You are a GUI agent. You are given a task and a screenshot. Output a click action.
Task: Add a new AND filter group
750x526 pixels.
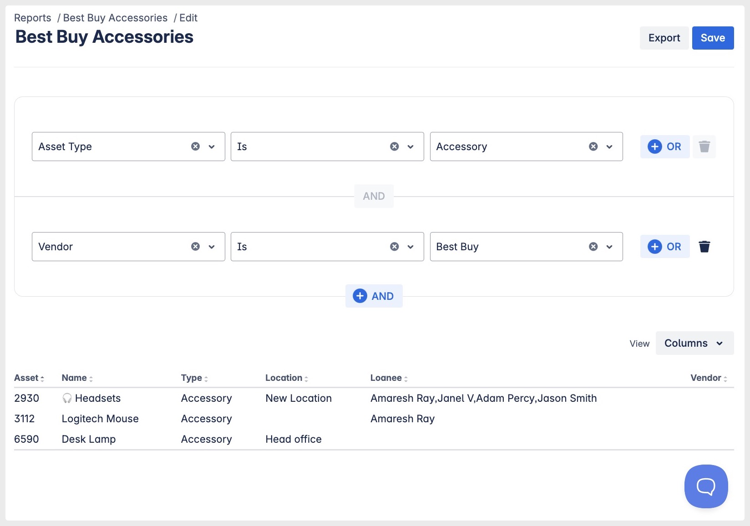pyautogui.click(x=374, y=296)
